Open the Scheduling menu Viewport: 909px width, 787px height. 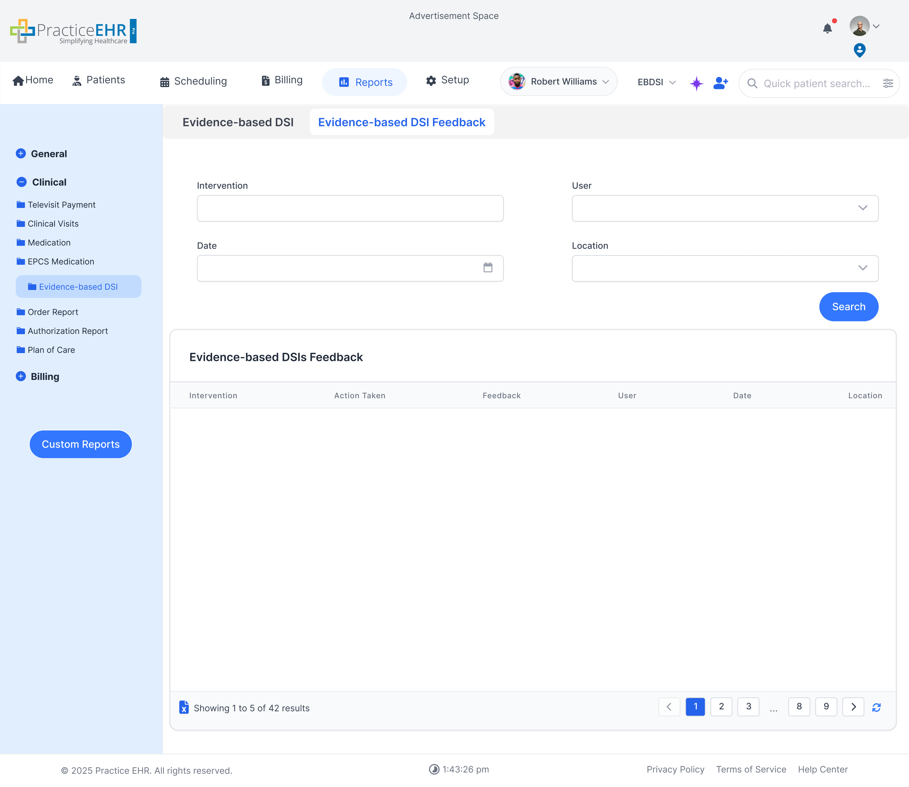193,81
